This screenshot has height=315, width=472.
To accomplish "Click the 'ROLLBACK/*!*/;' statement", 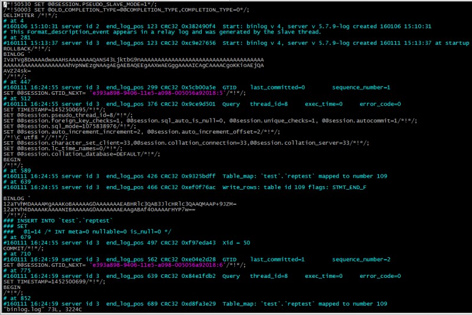I will coord(27,49).
